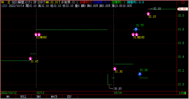Click the buy marker labeled 31.30
The width and height of the screenshot is (189, 99).
pos(115,69)
